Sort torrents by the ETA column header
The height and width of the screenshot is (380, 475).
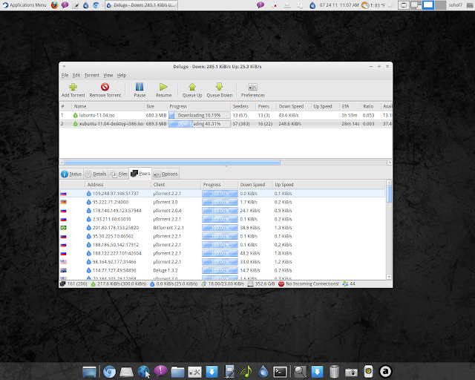(350, 106)
